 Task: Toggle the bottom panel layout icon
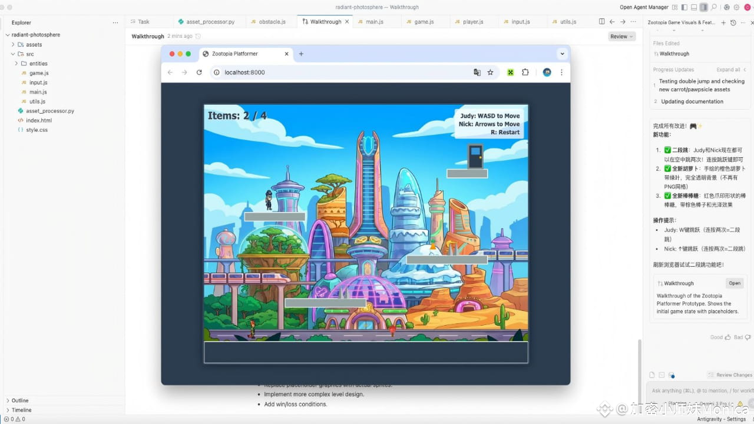coord(694,7)
